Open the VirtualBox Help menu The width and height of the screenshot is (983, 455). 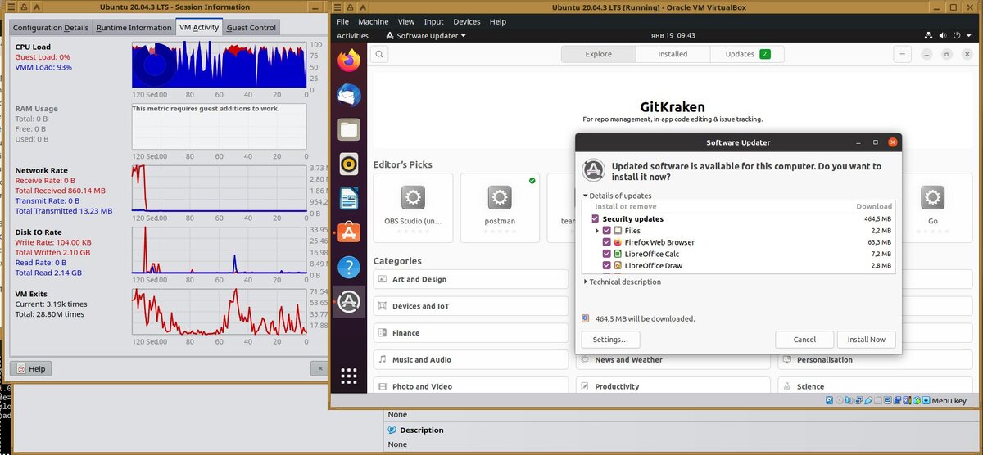click(x=498, y=22)
